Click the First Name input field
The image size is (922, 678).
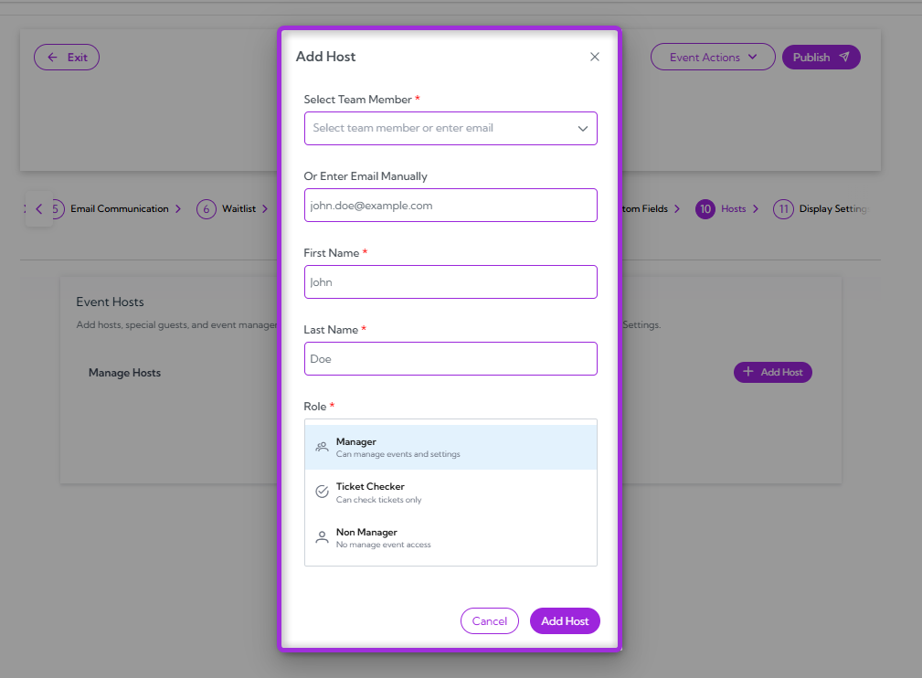(x=450, y=281)
